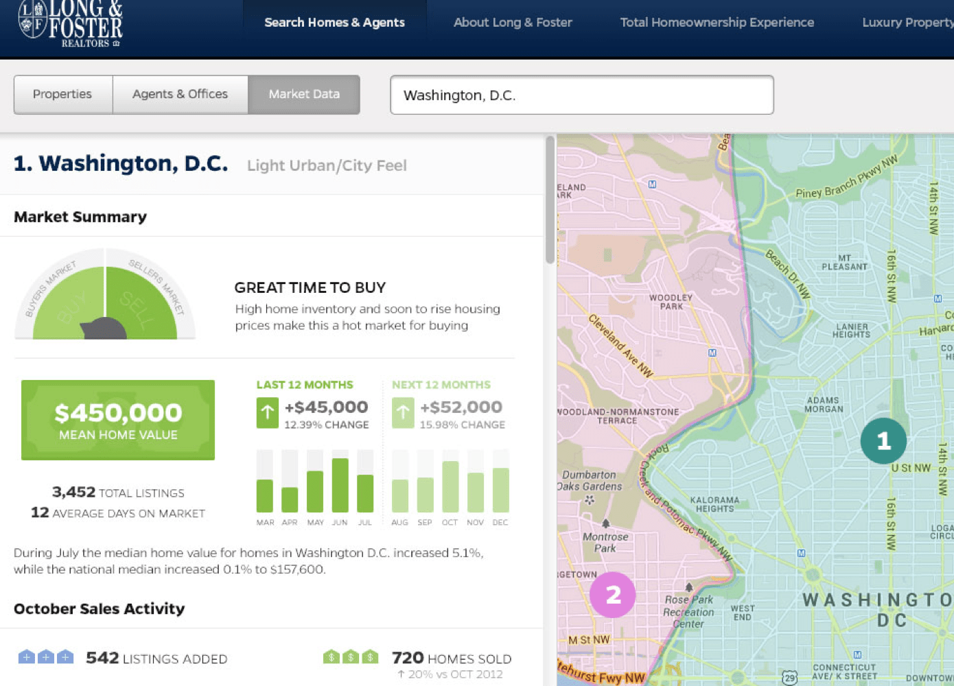954x686 pixels.
Task: Switch to the Properties tab
Action: click(63, 95)
